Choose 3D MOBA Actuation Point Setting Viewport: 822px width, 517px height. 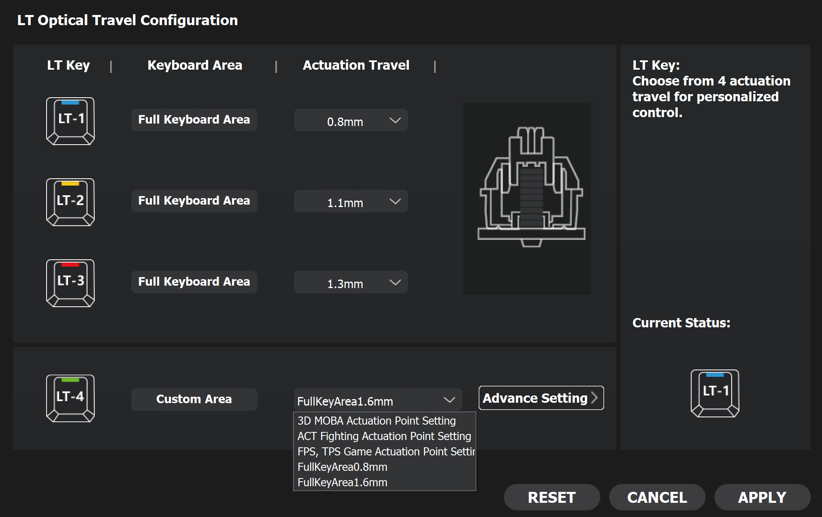pyautogui.click(x=377, y=421)
